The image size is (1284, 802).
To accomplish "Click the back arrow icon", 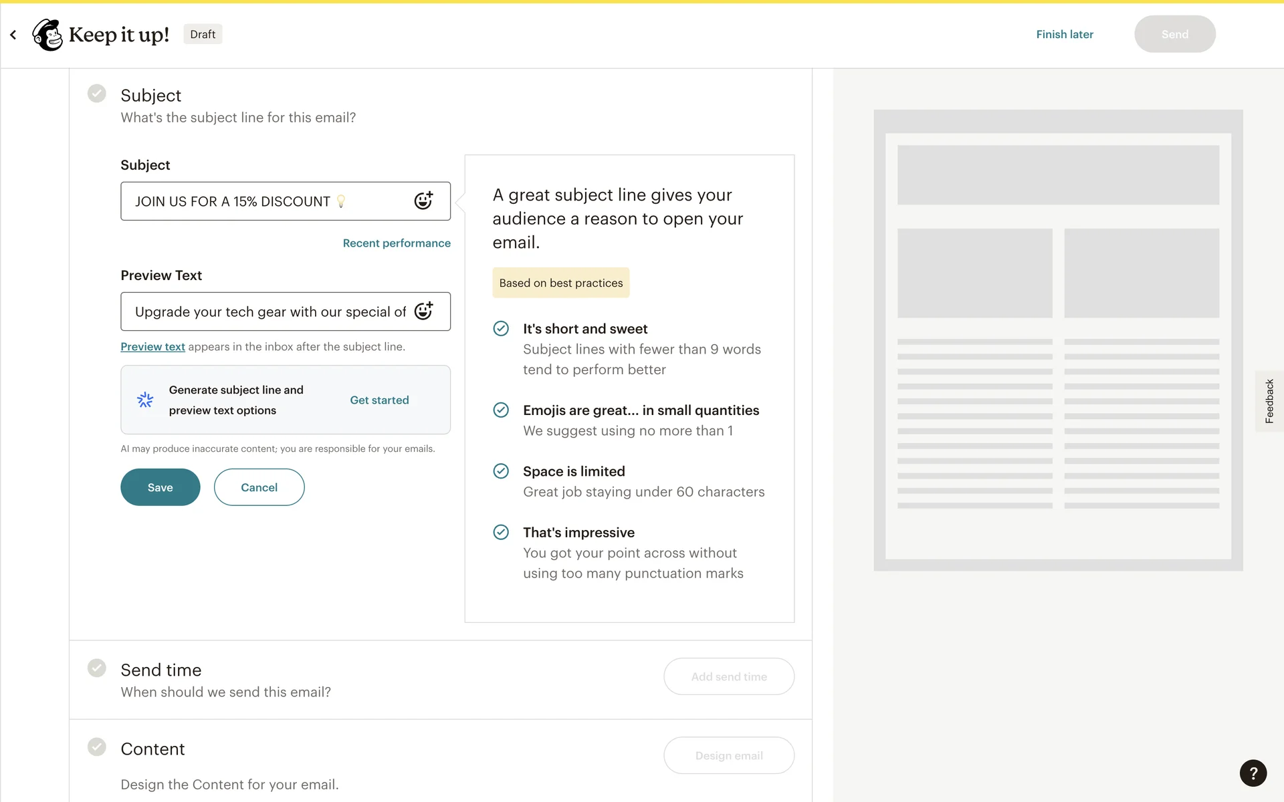I will (x=13, y=34).
